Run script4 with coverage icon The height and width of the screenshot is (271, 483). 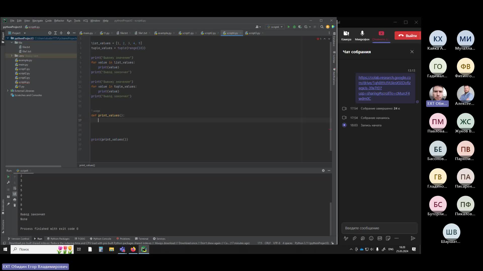coord(300,27)
